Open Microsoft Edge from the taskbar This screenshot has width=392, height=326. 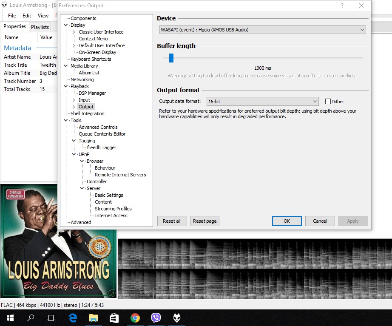[x=72, y=317]
